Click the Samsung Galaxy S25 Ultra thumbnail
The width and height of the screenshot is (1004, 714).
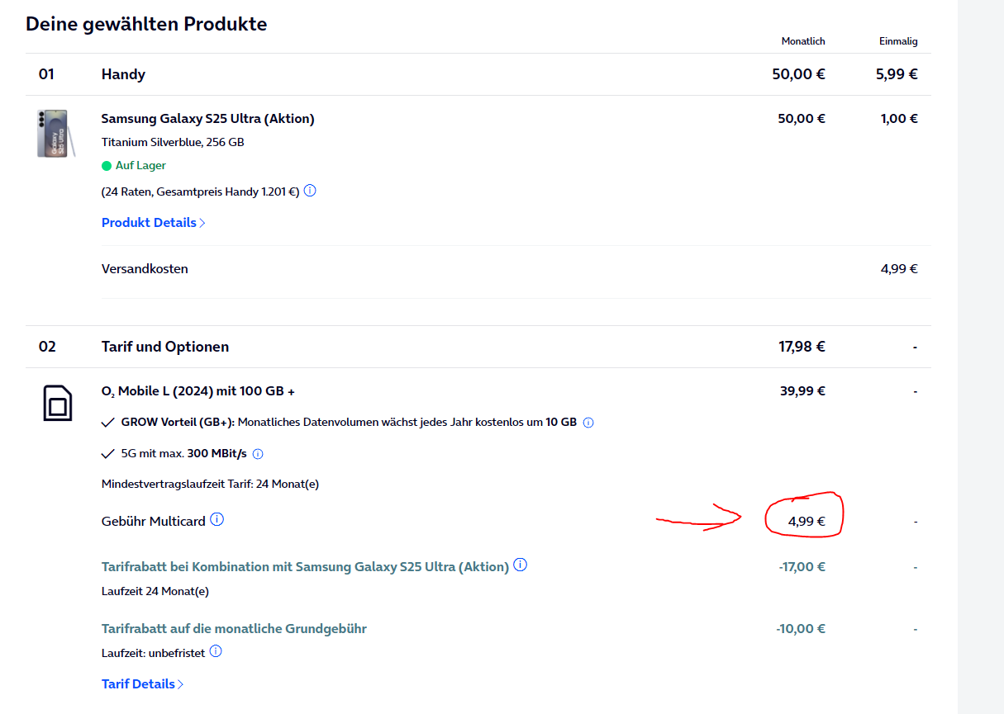click(56, 133)
